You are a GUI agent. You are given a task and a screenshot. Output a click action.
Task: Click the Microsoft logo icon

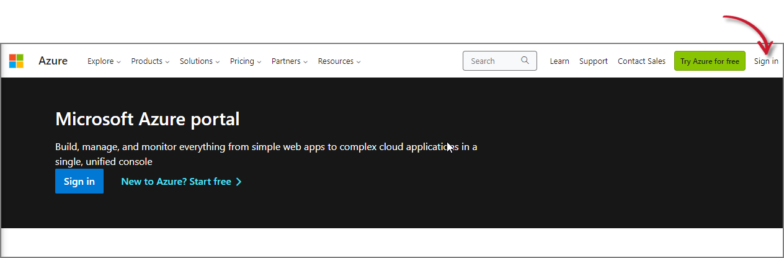[16, 61]
